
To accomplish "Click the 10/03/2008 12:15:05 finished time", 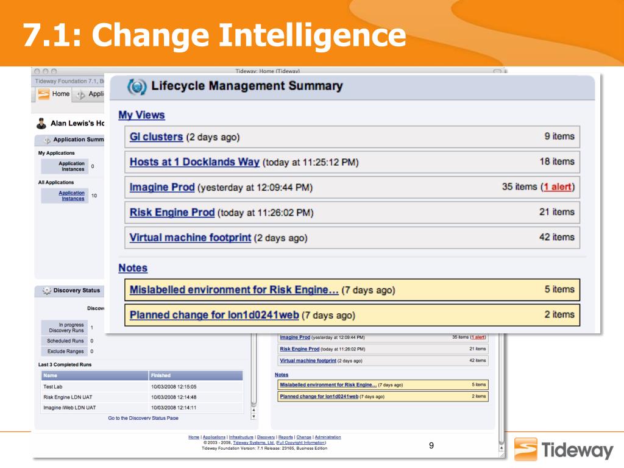I will pos(174,387).
